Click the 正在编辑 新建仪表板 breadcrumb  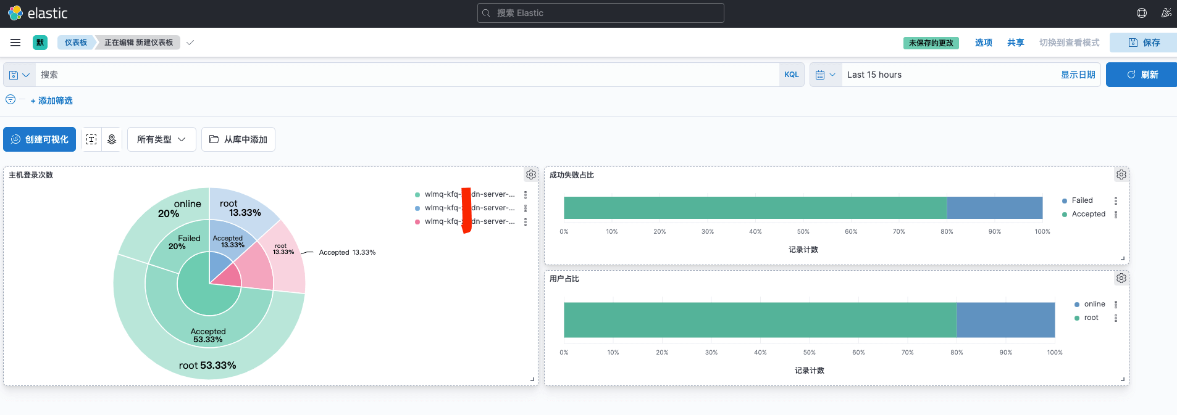point(138,43)
